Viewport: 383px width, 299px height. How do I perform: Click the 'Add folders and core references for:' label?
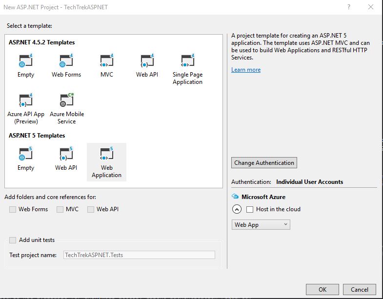[x=50, y=197]
